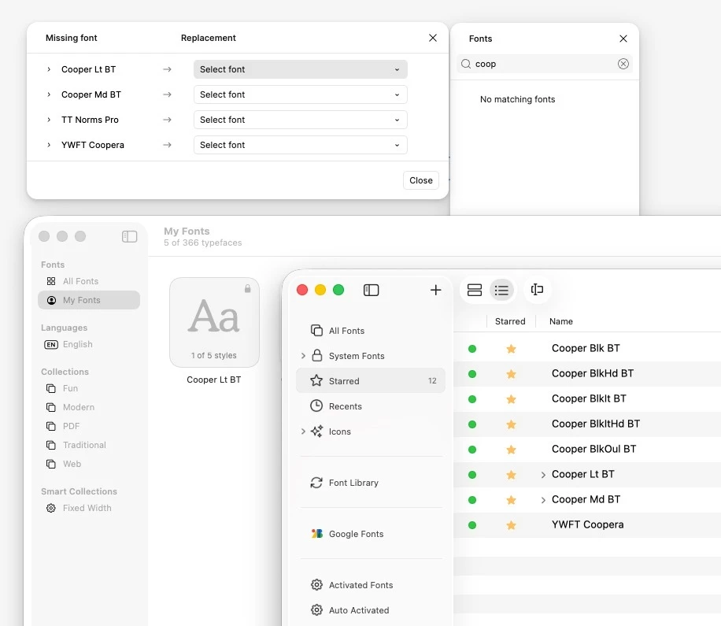
Task: Open Google Fonts in the sidebar
Action: (371, 534)
